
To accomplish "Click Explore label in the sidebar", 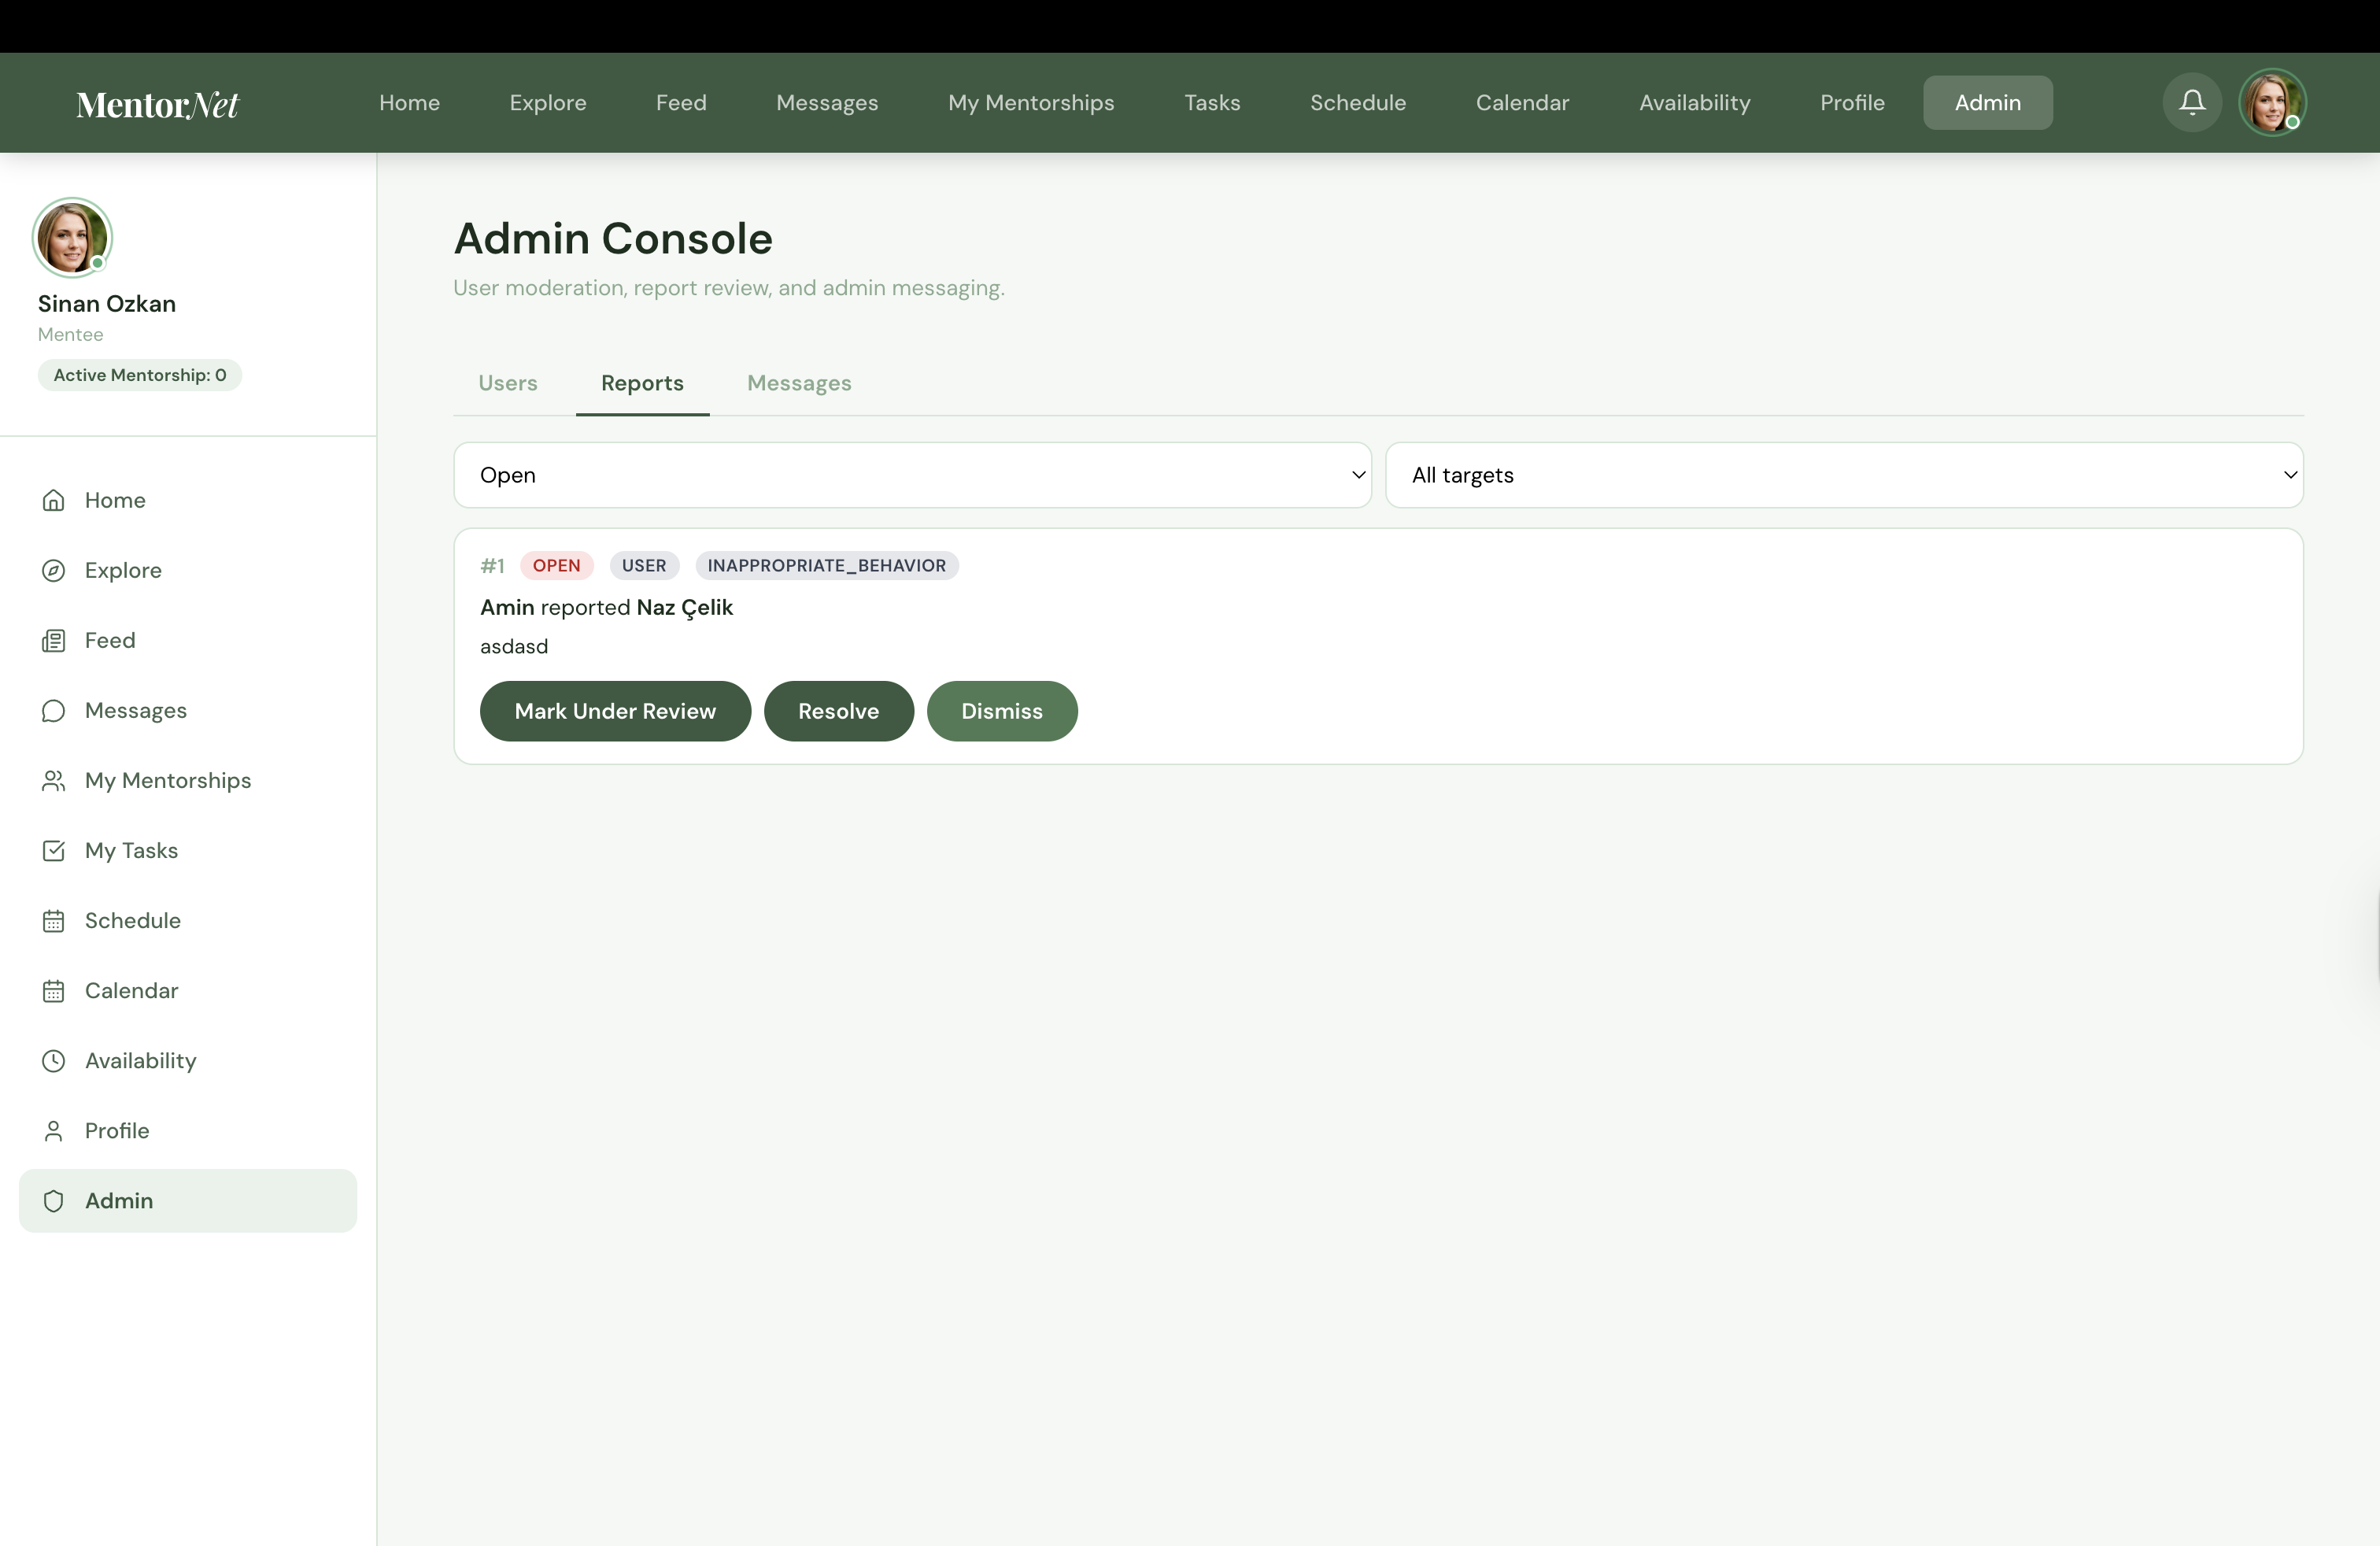I will (123, 570).
